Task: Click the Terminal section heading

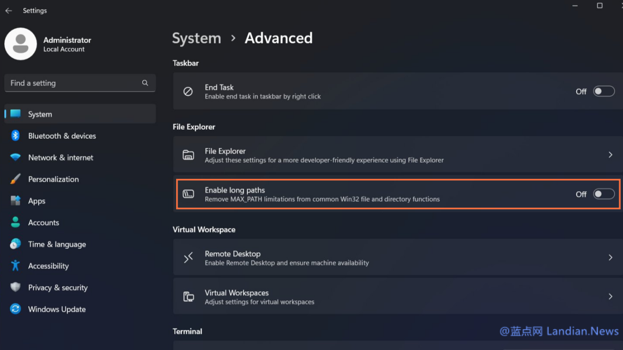Action: tap(187, 331)
